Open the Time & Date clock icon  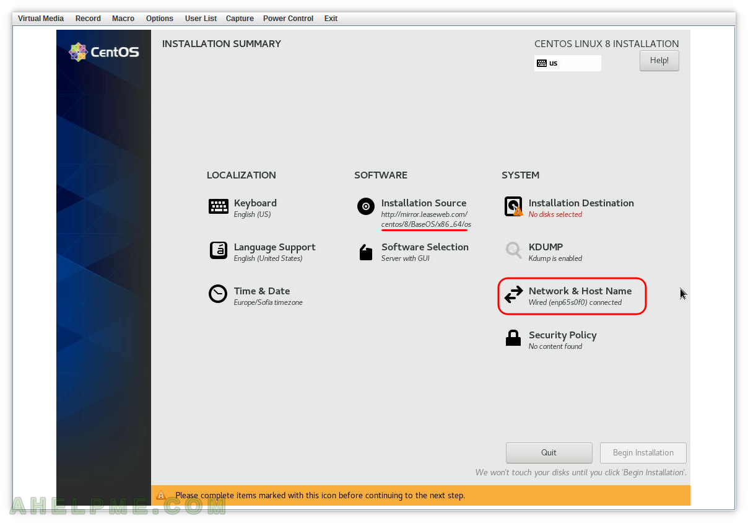pos(218,294)
